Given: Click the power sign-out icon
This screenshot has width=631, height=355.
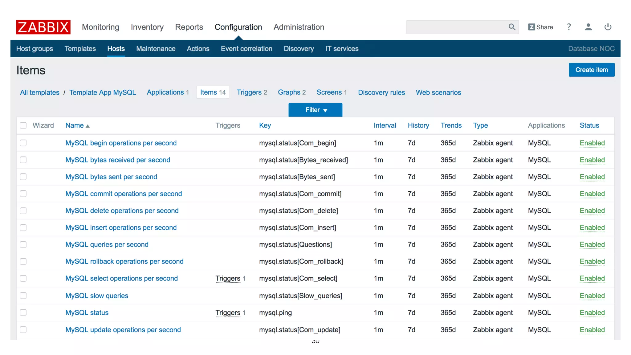Looking at the screenshot, I should coord(608,27).
